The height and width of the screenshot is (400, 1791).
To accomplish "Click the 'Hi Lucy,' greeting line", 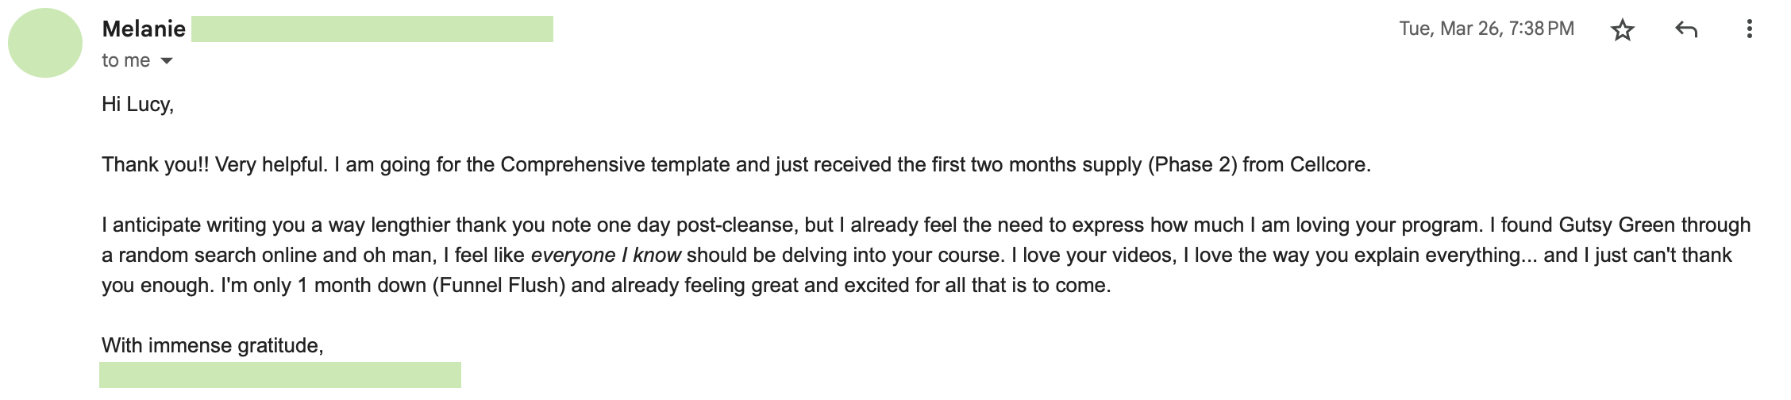I will (x=137, y=104).
